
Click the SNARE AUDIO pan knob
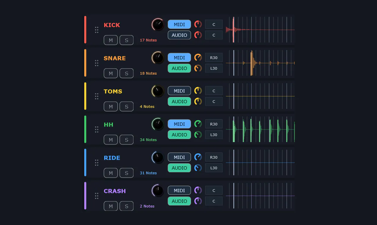(198, 68)
